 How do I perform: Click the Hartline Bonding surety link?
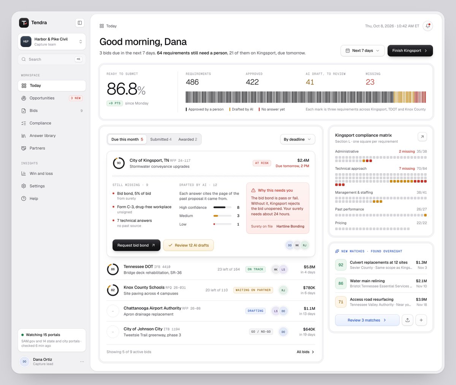(290, 226)
